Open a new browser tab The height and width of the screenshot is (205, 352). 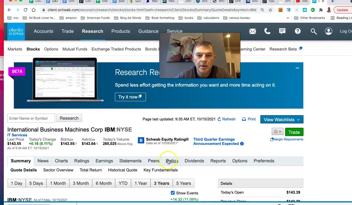coord(333,2)
